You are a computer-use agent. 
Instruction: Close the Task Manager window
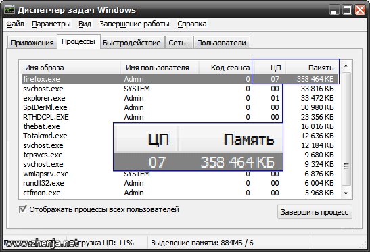tap(361, 10)
